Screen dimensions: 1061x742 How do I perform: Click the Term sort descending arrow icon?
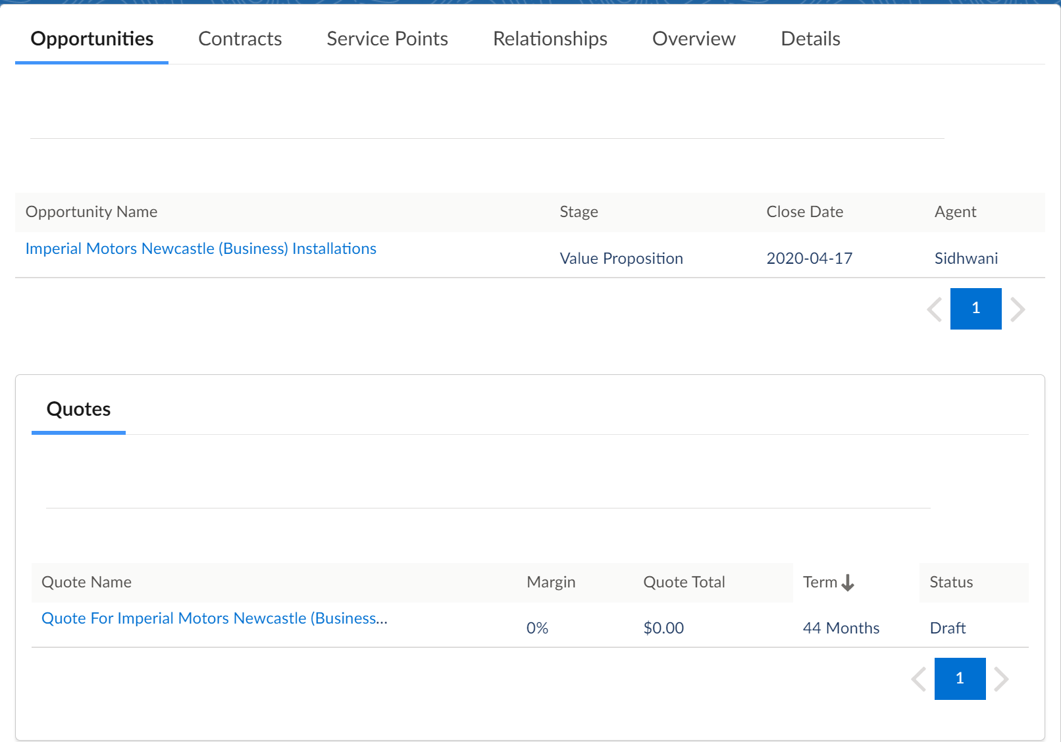(x=848, y=583)
